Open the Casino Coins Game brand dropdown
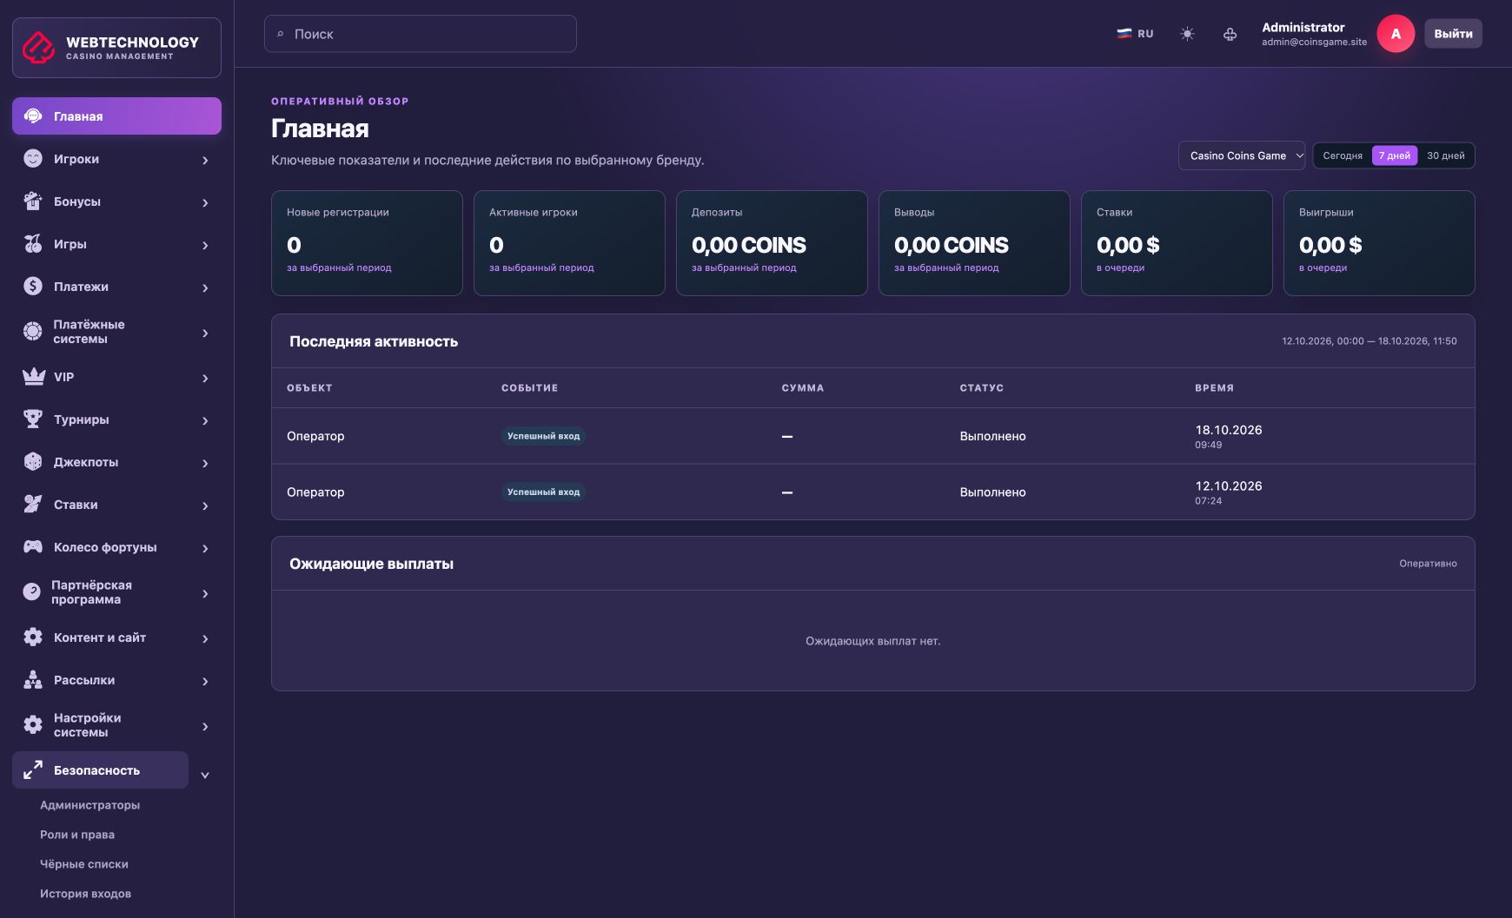Image resolution: width=1512 pixels, height=918 pixels. pyautogui.click(x=1242, y=156)
